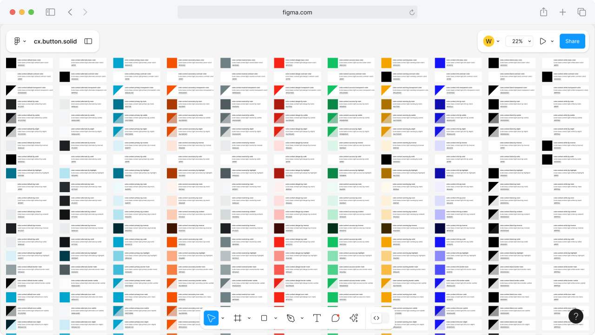Click the color.context.default.base-color label
Image resolution: width=595 pixels, height=335 pixels.
[29, 60]
